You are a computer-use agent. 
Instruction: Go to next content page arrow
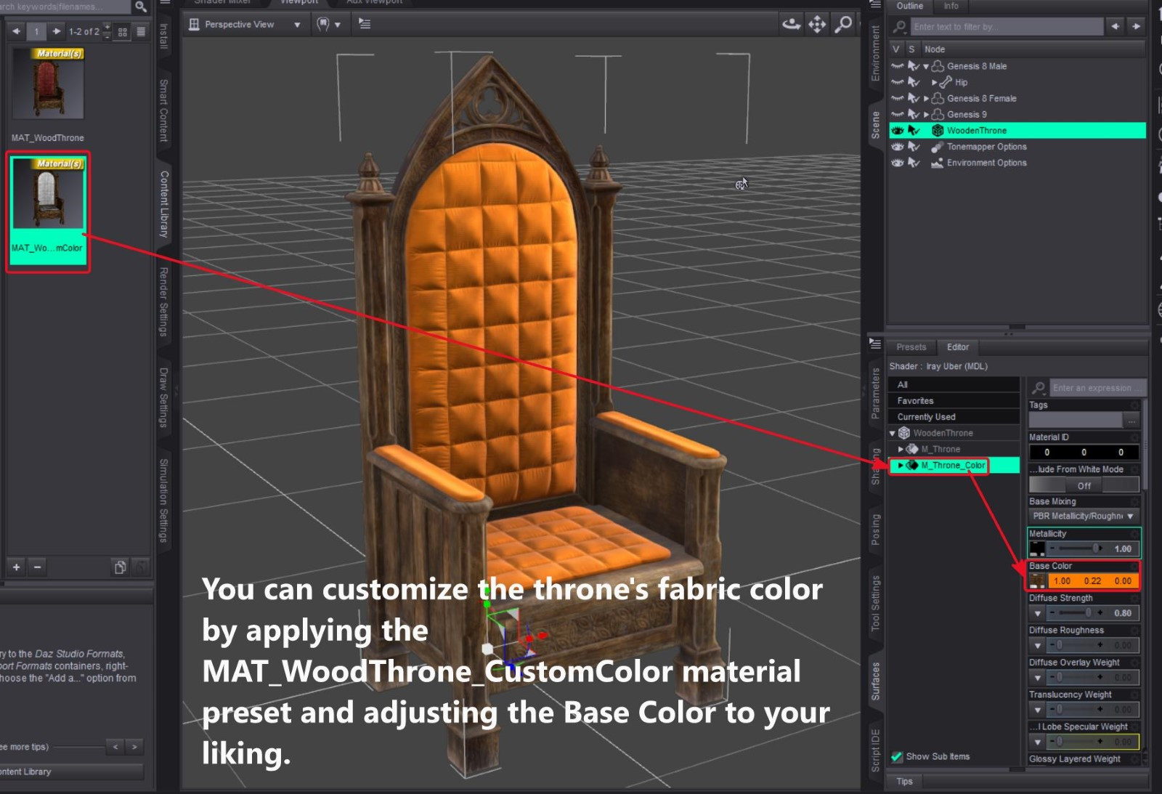coord(56,31)
